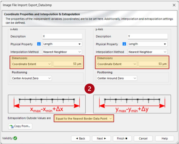This screenshot has height=144, width=179.
Task: Click the Copy From... button
Action: [20, 126]
